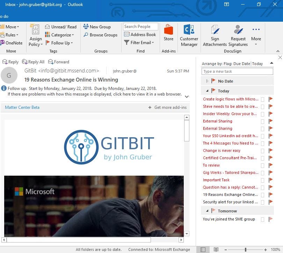Toggle task sort order arrow
Screen dimensions: 283x253
click(x=271, y=63)
